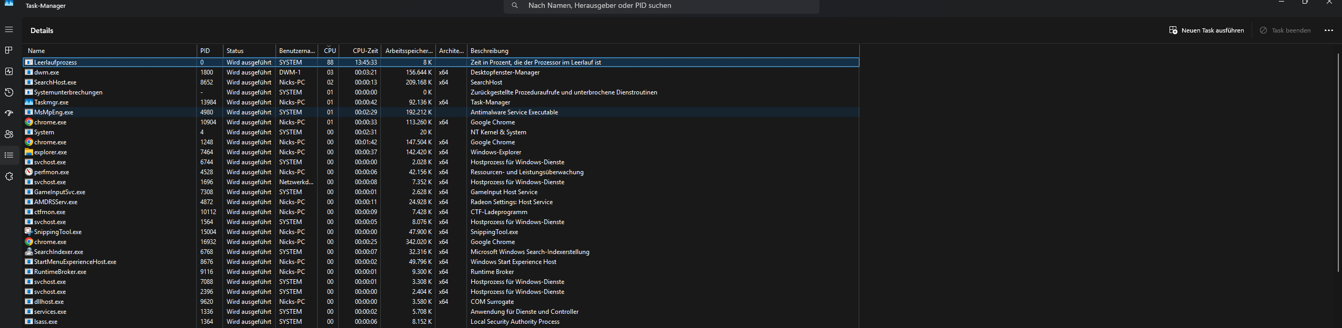Click the explorer.exe folder icon
1342x328 pixels.
(29, 152)
